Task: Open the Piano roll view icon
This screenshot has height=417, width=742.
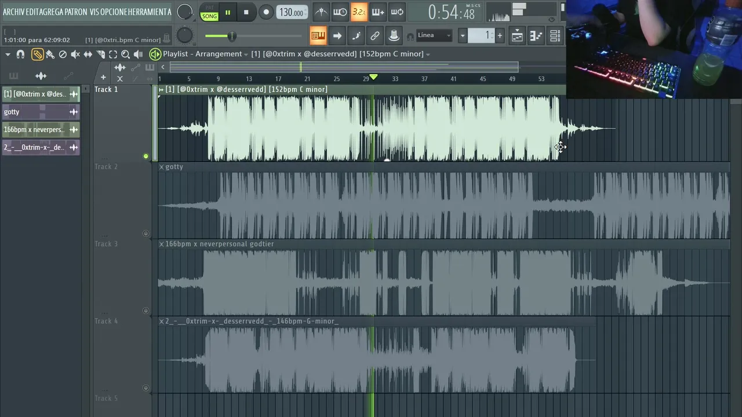Action: point(536,36)
